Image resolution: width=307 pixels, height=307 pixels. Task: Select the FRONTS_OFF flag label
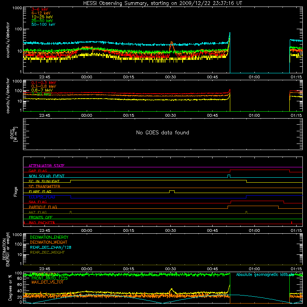click(x=41, y=217)
